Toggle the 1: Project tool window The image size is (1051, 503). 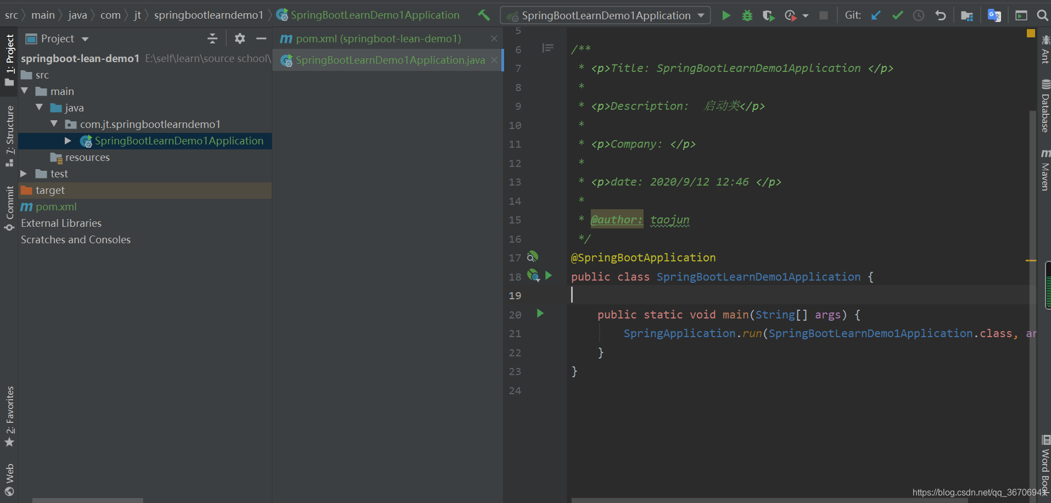9,60
